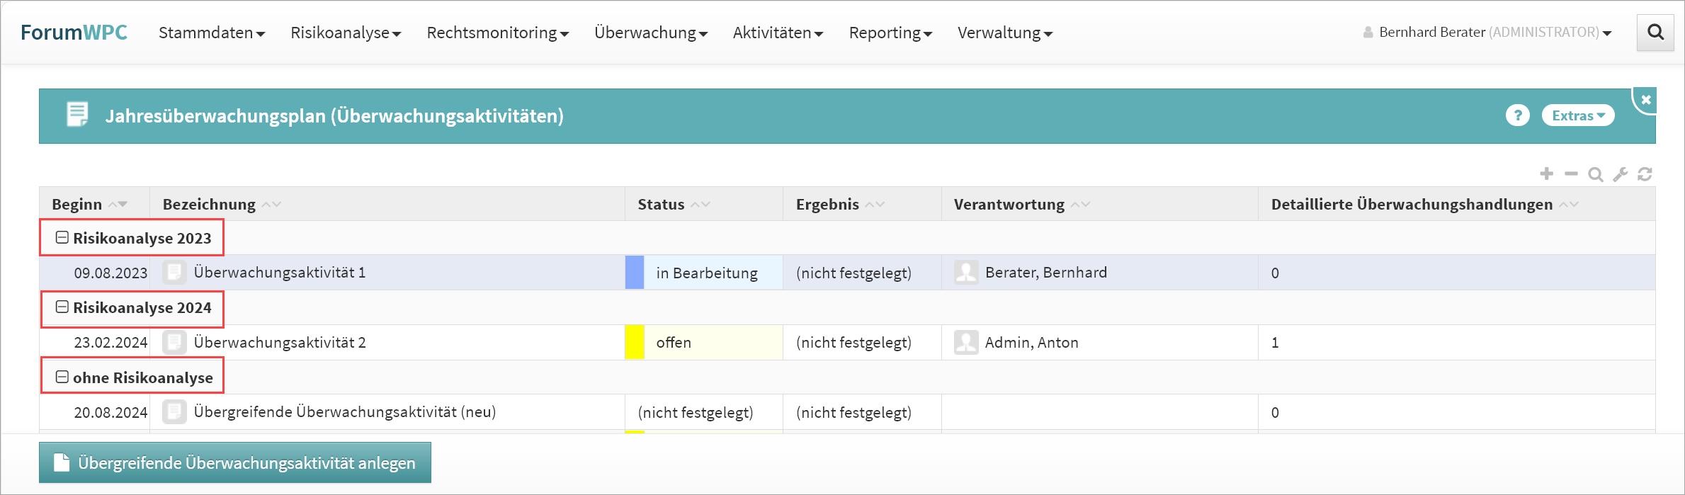Screen dimensions: 1685x495
Task: Open table search with the magnifier icon
Action: [1595, 174]
